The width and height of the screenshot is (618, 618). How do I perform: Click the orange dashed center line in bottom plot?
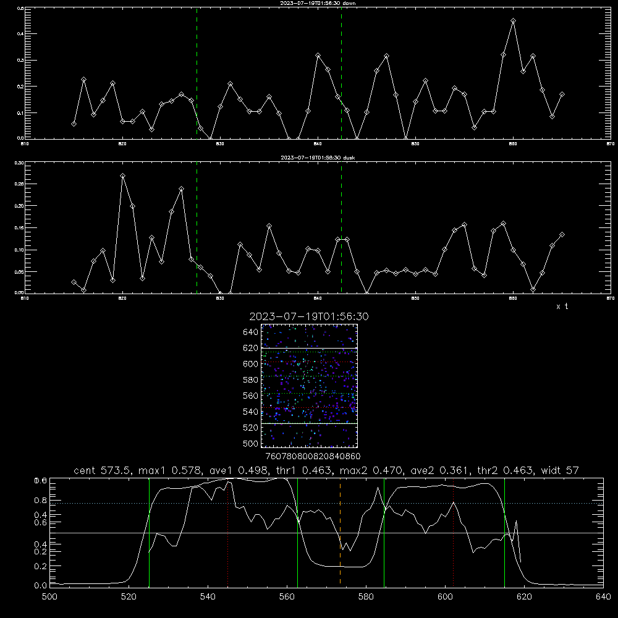340,532
